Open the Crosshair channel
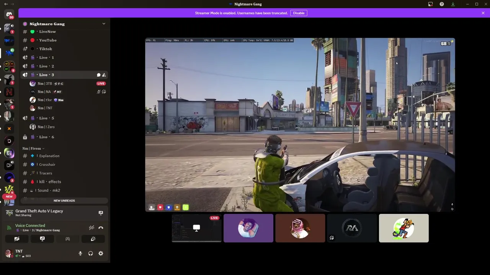 coord(64,164)
